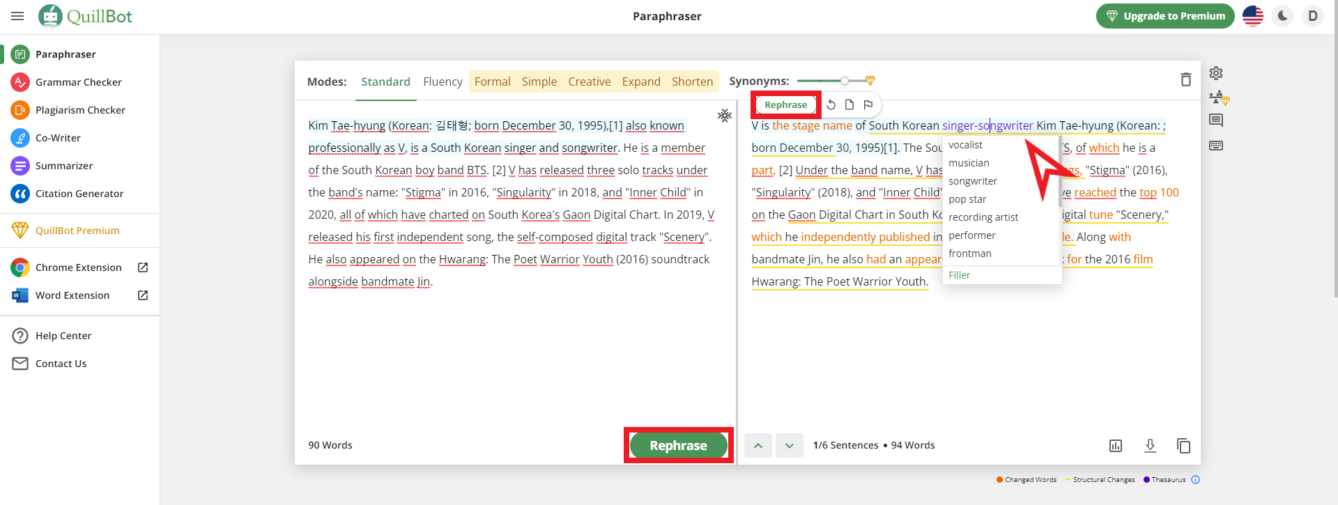This screenshot has height=505, width=1338.
Task: Choose synonym 'recording artist' from dropdown
Action: pyautogui.click(x=983, y=217)
